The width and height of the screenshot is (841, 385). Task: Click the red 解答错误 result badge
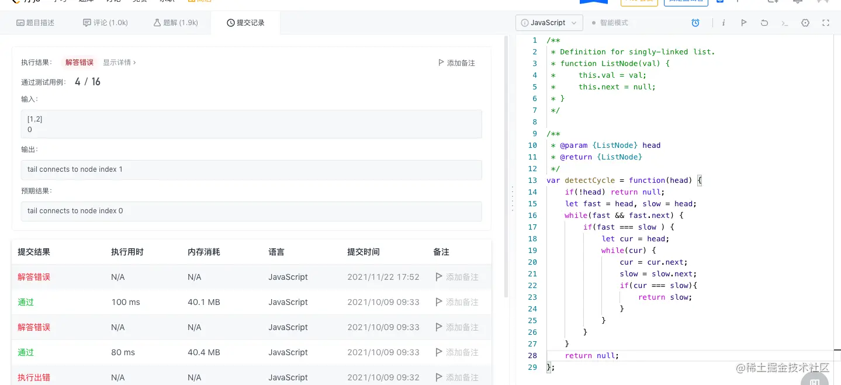coord(79,63)
